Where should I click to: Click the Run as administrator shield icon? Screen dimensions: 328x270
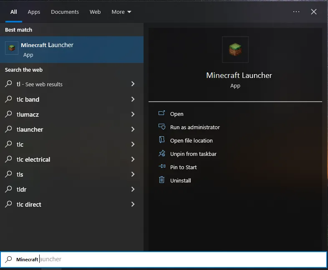[162, 127]
